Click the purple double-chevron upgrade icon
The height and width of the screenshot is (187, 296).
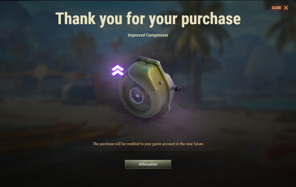click(x=118, y=70)
